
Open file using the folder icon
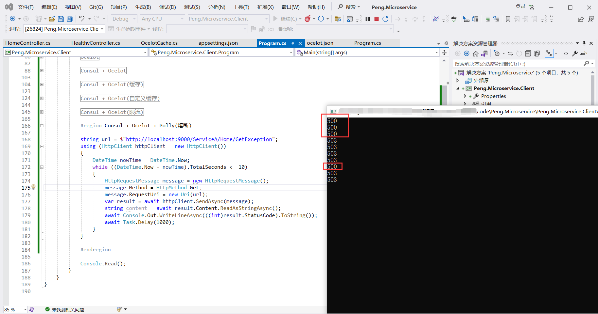pyautogui.click(x=52, y=19)
